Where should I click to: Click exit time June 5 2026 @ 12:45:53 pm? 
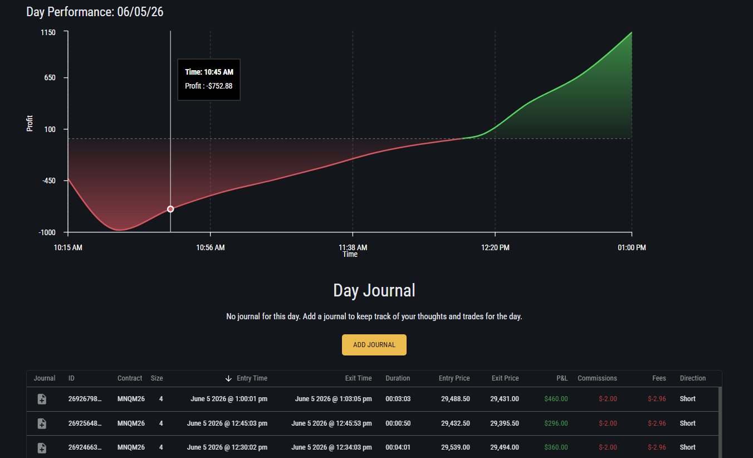click(331, 423)
